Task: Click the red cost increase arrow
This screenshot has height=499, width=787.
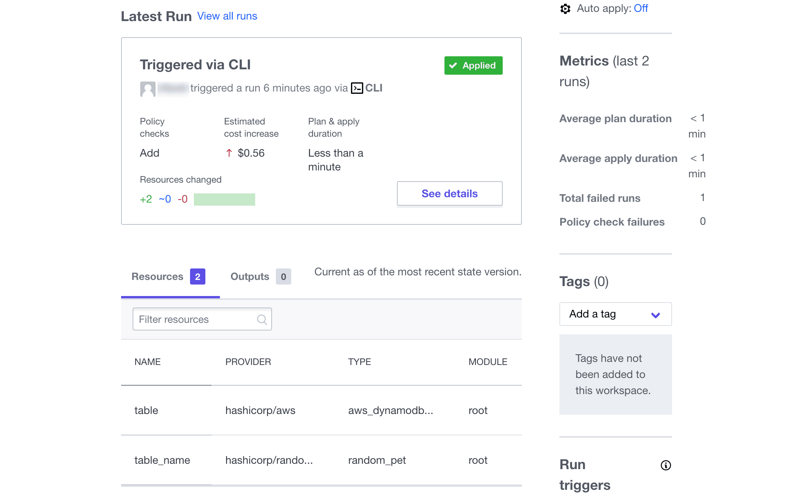Action: [x=229, y=153]
